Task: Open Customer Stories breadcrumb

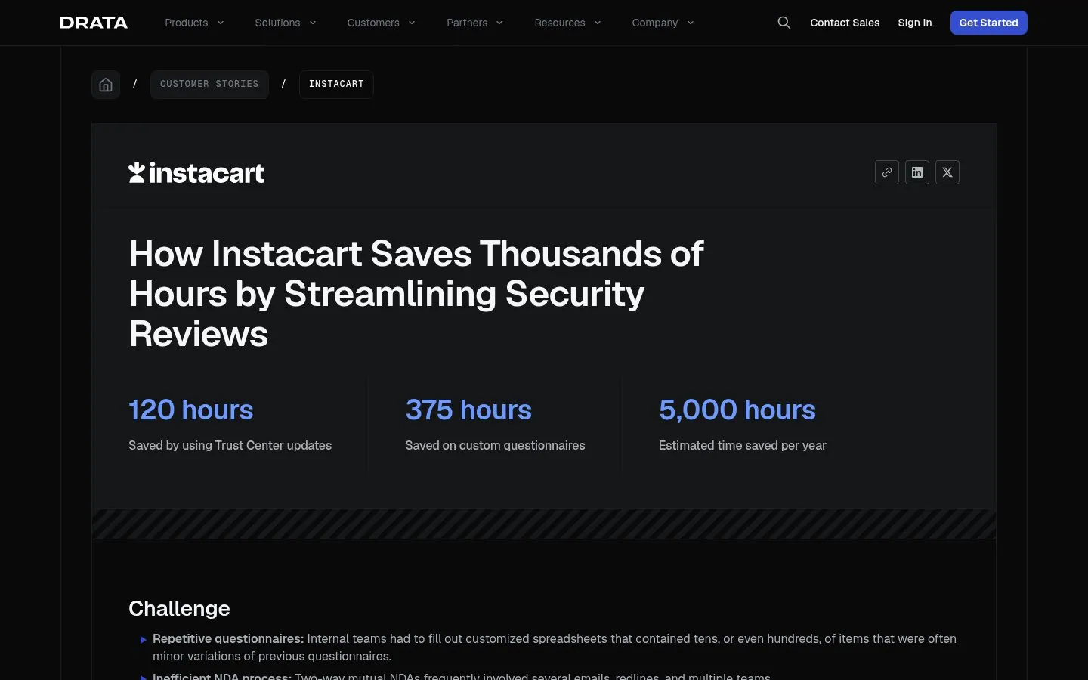Action: point(209,85)
